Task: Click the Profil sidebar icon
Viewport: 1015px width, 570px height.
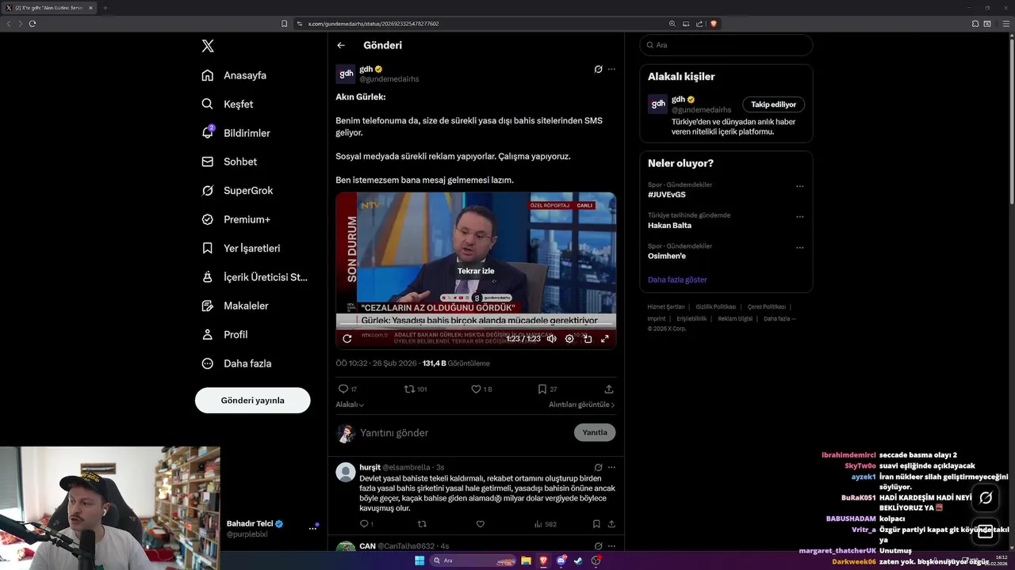Action: pyautogui.click(x=208, y=334)
